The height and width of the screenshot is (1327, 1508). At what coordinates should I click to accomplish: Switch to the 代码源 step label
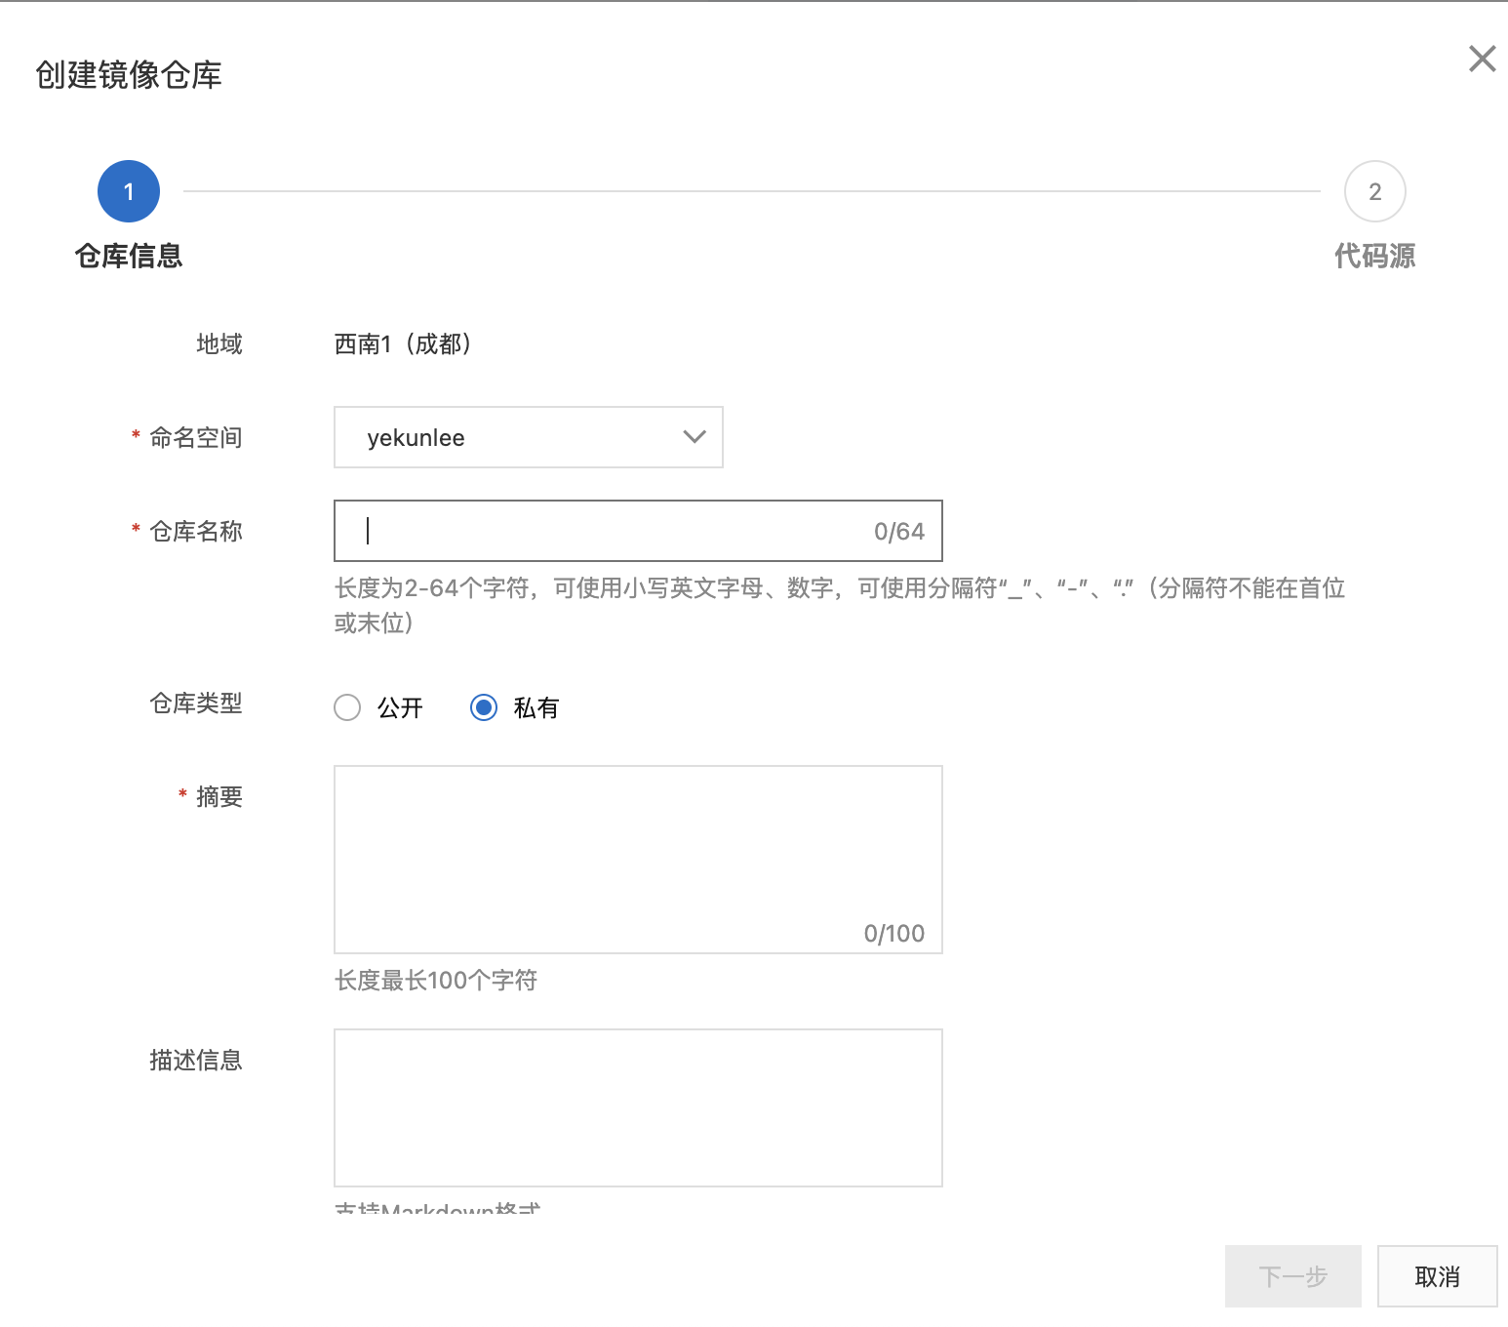(1374, 256)
